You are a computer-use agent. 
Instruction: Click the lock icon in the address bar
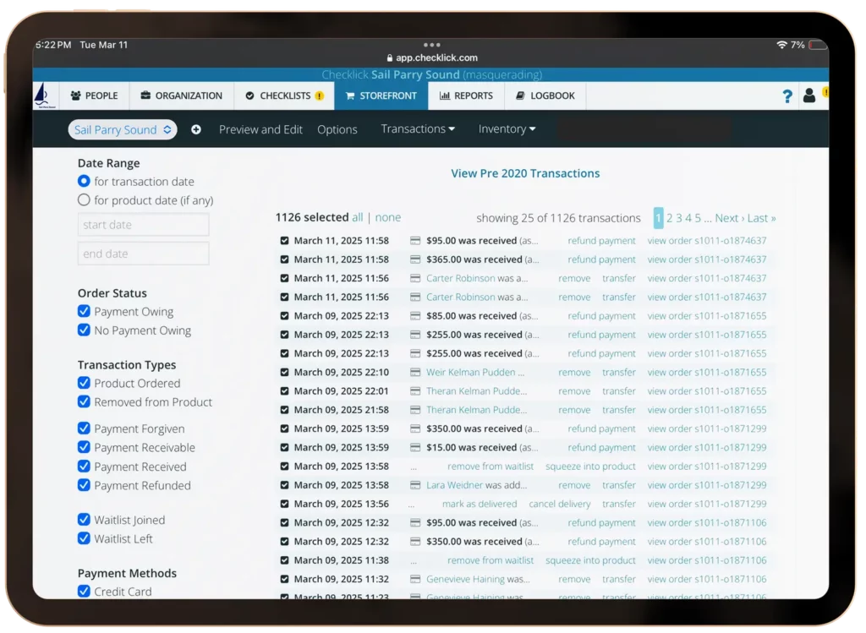(x=389, y=58)
